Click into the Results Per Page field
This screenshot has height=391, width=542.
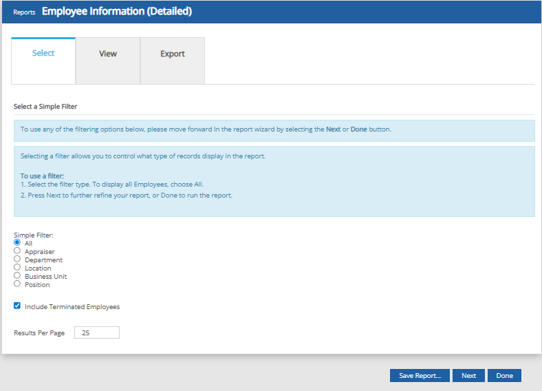(97, 333)
